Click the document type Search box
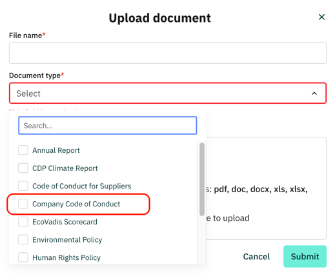335x278 pixels. (108, 126)
